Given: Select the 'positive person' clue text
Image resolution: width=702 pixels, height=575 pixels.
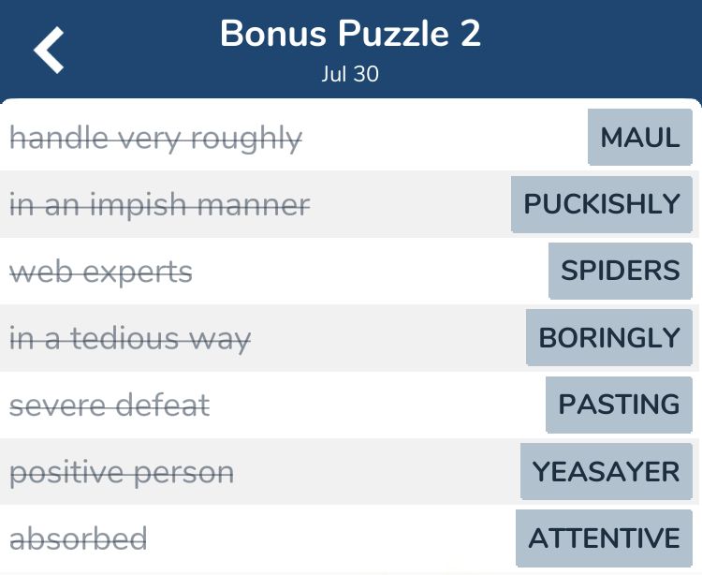Looking at the screenshot, I should (x=122, y=473).
